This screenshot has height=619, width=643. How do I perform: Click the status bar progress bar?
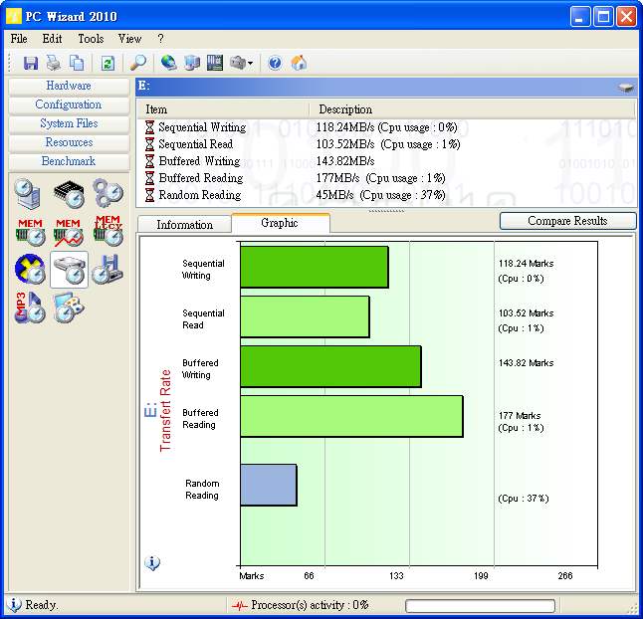[x=480, y=605]
